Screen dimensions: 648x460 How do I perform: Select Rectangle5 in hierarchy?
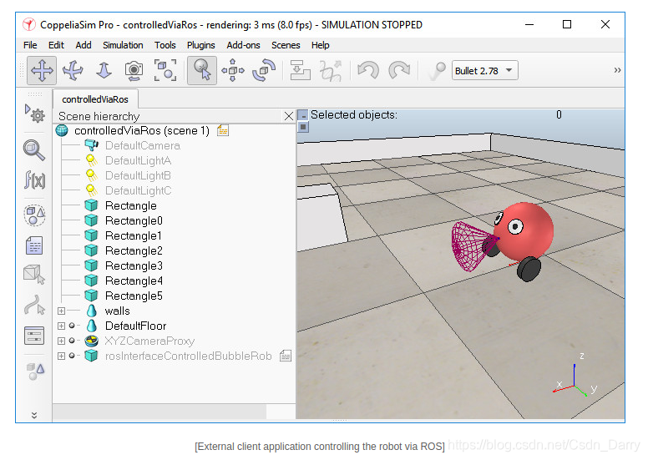(x=134, y=296)
